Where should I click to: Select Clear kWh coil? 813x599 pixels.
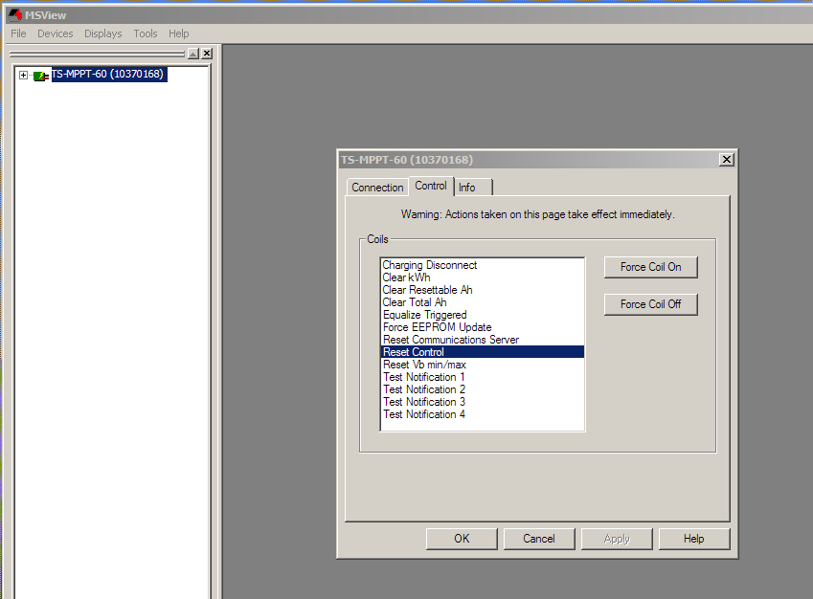[x=483, y=277]
